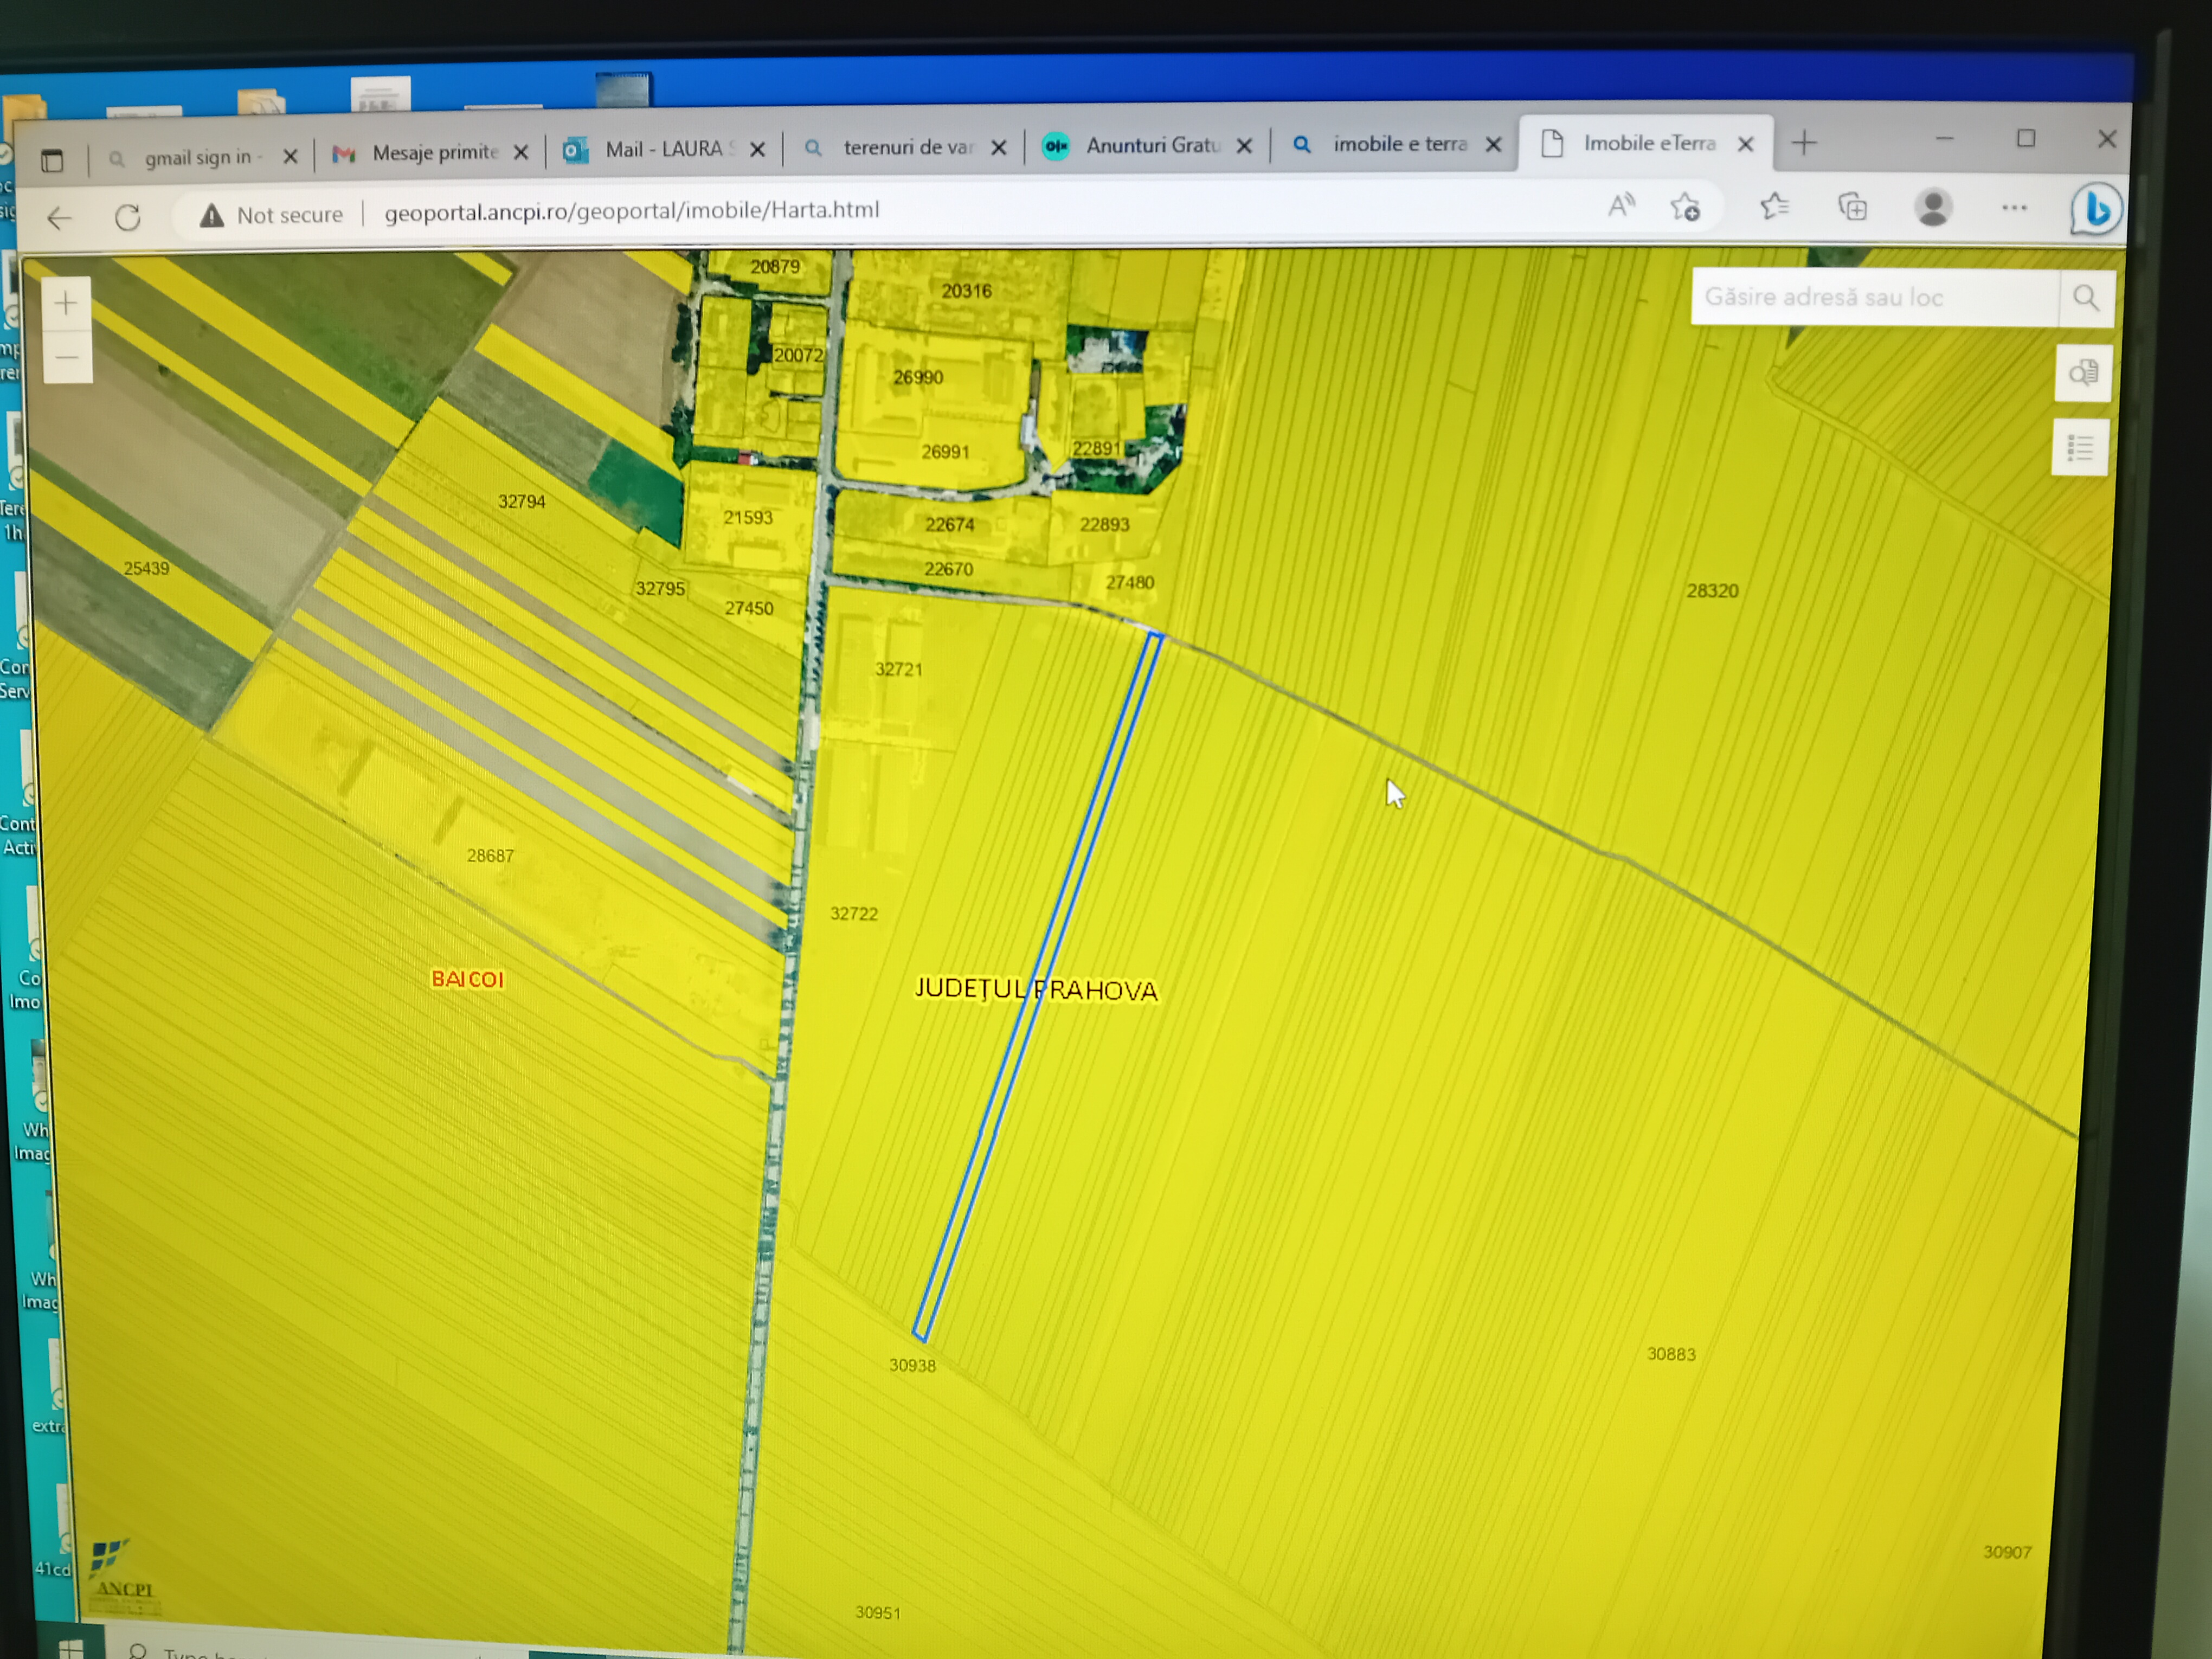This screenshot has width=2212, height=1659.
Task: Refresh the geoportal page
Action: 128,217
